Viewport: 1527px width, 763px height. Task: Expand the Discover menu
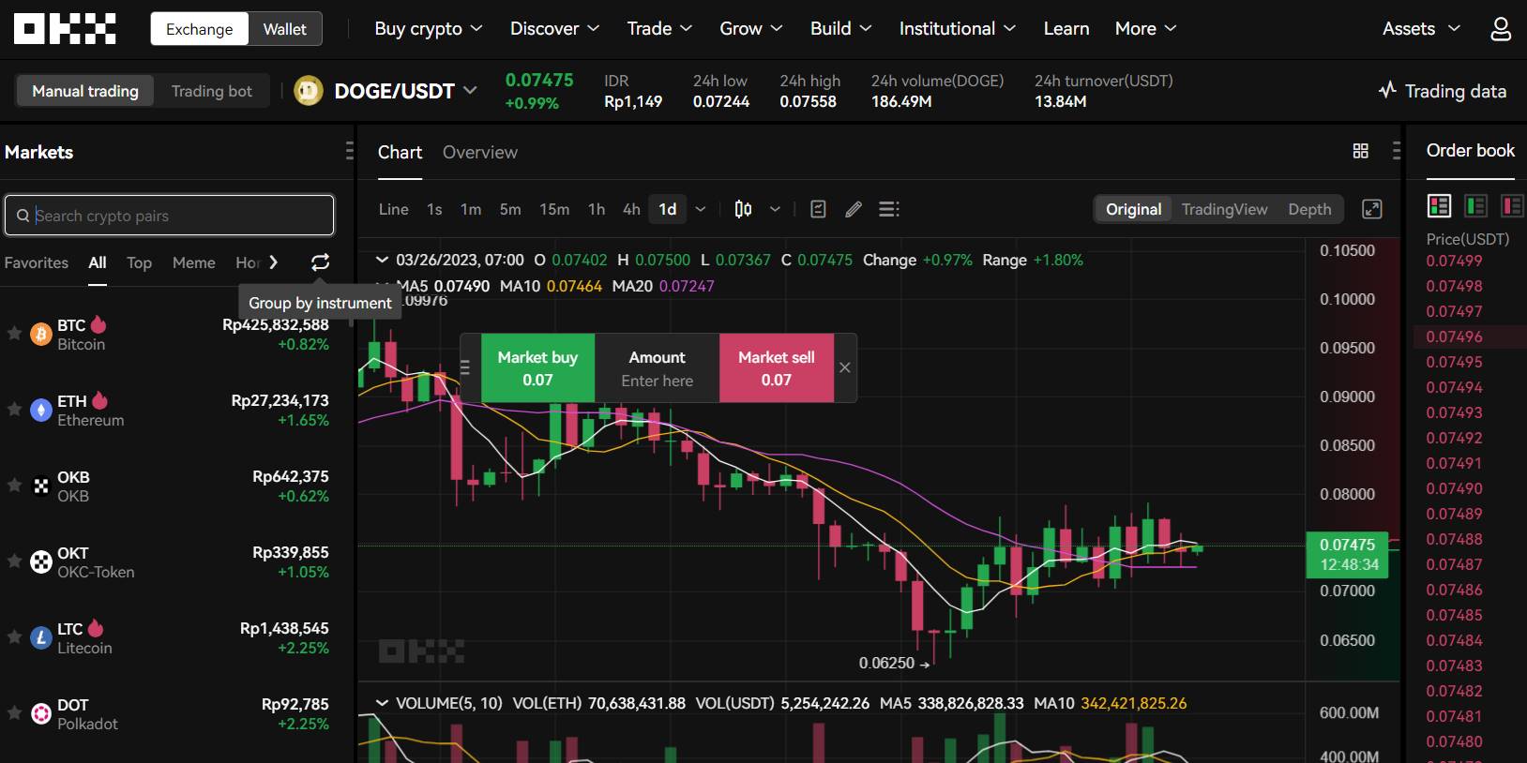point(555,29)
